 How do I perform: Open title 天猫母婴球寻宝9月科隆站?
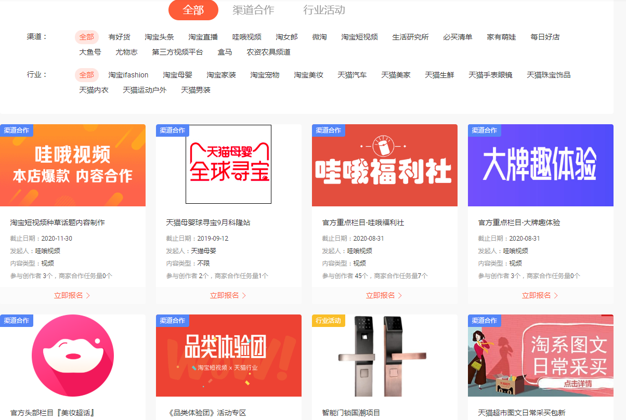208,222
